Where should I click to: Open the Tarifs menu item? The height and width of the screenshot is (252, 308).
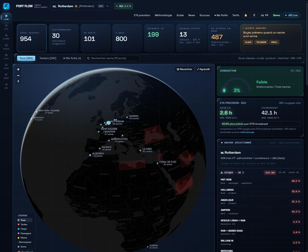(236, 15)
